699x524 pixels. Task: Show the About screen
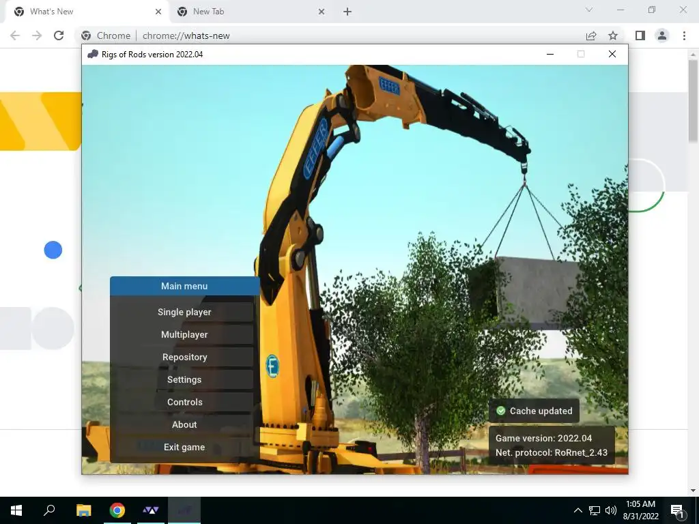pyautogui.click(x=184, y=424)
